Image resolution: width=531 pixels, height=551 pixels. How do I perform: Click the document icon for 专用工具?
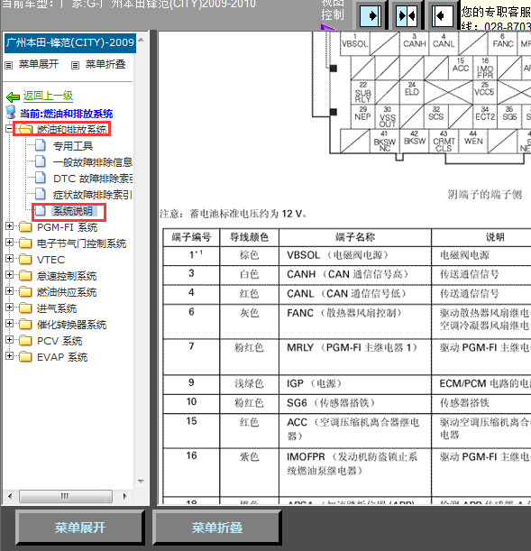point(41,145)
